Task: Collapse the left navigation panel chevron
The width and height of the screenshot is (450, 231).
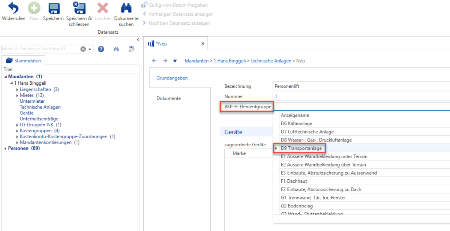Action: [138, 40]
